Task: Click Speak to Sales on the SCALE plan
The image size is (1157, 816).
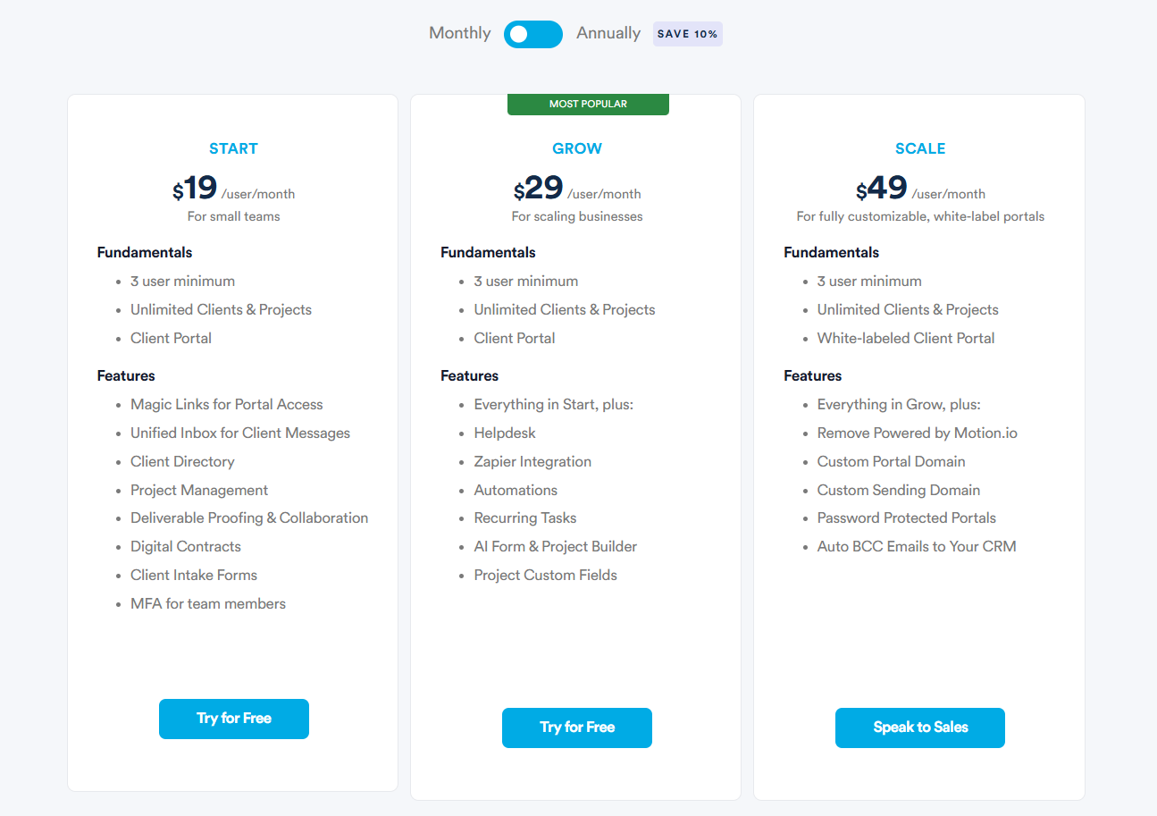Action: click(x=919, y=728)
